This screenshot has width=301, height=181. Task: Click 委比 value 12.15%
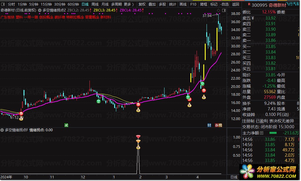(269, 12)
